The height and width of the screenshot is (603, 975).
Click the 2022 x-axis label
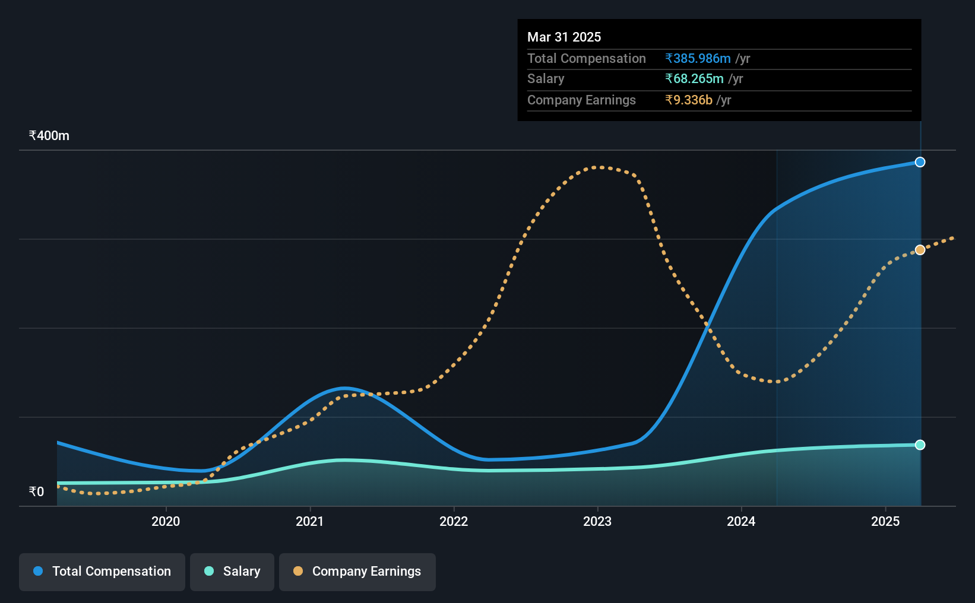coord(454,521)
